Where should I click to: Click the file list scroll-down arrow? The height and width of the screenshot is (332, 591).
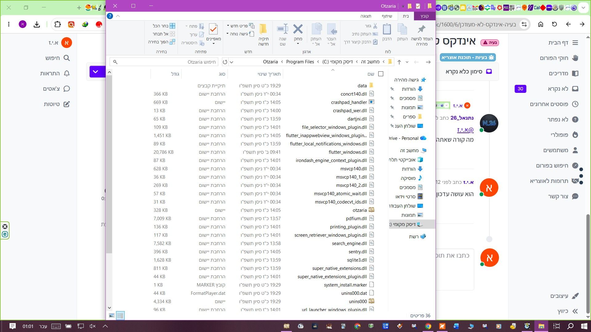point(109,308)
